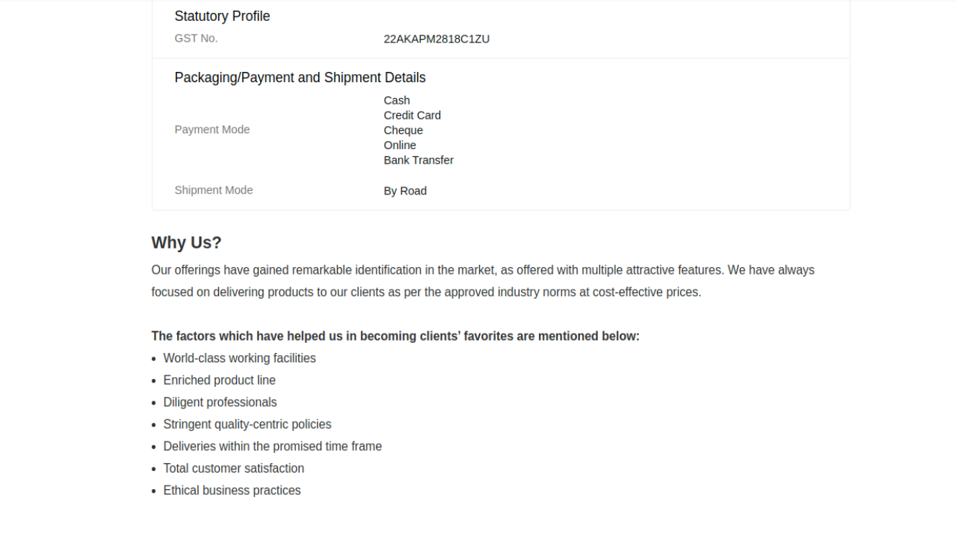Click the Enriched product line bullet

pyautogui.click(x=219, y=380)
